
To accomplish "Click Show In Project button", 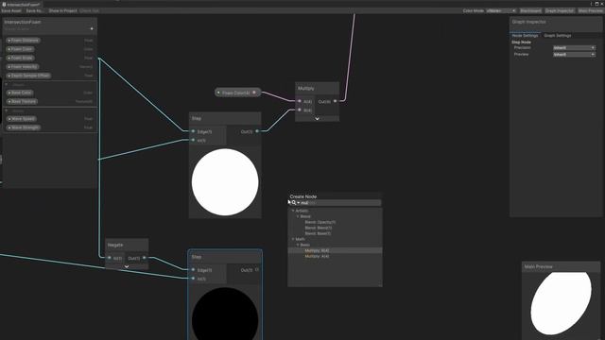I will click(x=62, y=10).
